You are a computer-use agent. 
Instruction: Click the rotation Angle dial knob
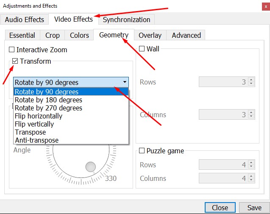click(90, 166)
